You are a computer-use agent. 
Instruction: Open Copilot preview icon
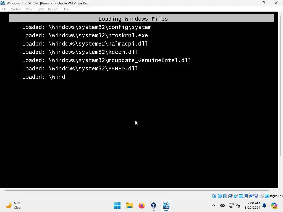274,205
